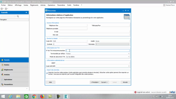The height and width of the screenshot is (99, 176).
Task: Select Ventes in the sidebar
Action: (x=14, y=65)
